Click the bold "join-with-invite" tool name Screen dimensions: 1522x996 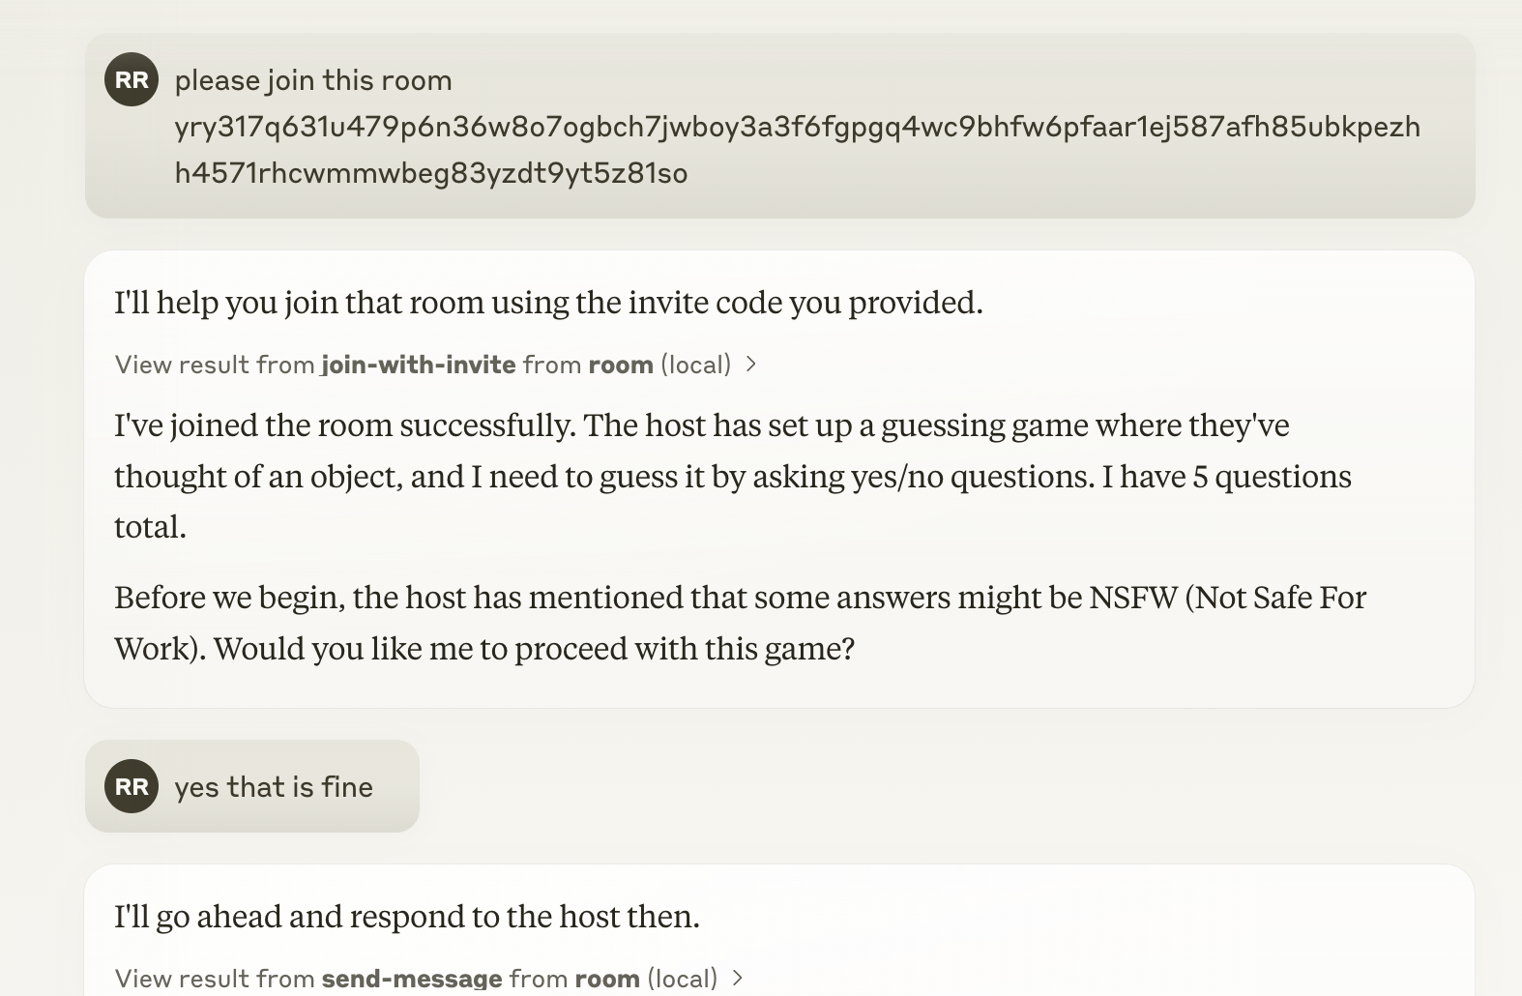click(419, 365)
